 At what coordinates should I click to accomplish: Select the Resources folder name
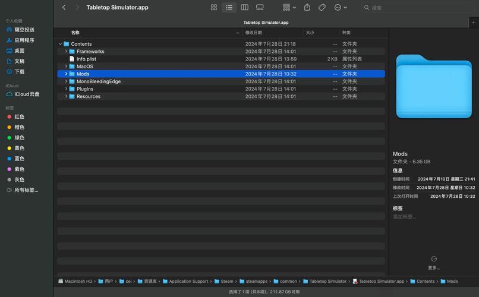(x=89, y=96)
